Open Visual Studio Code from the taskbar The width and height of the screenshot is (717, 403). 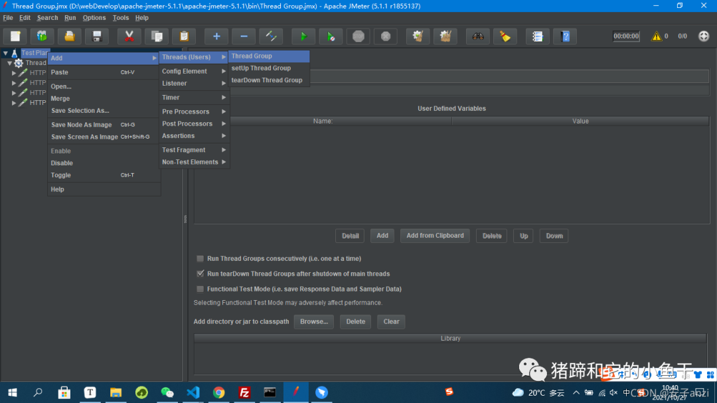pyautogui.click(x=193, y=392)
